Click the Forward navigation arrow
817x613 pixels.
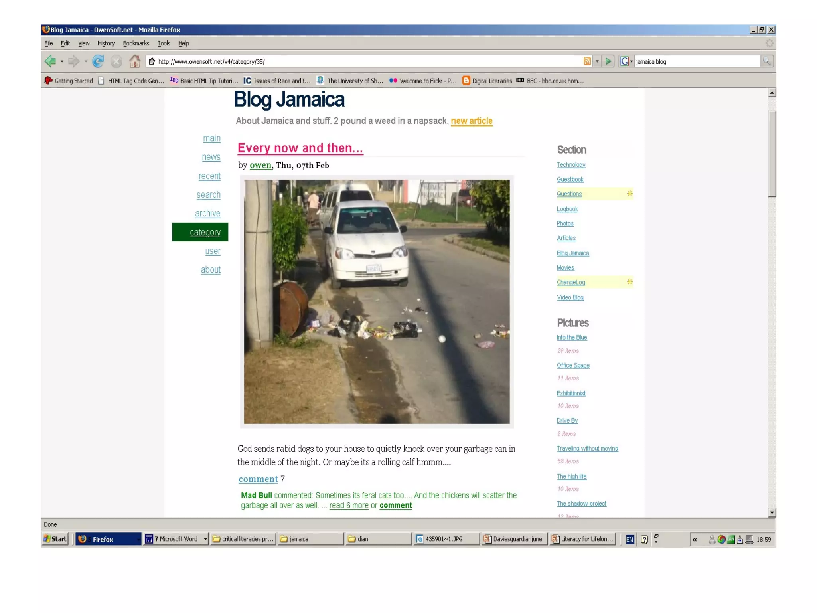[73, 61]
